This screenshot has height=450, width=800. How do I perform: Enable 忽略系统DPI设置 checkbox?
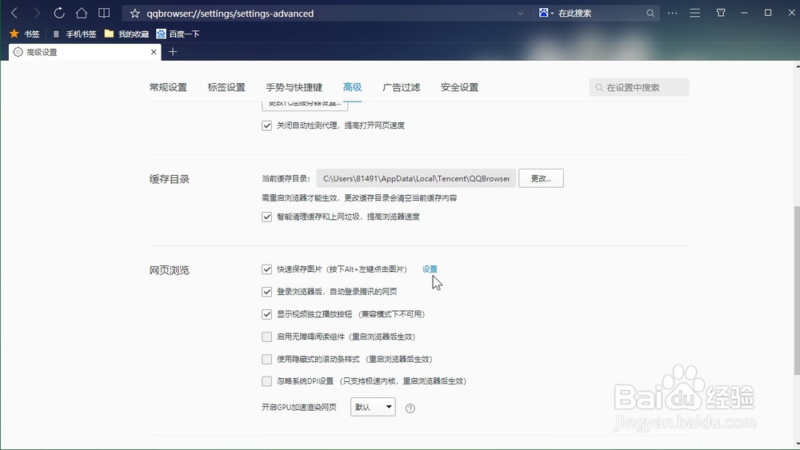pyautogui.click(x=267, y=380)
